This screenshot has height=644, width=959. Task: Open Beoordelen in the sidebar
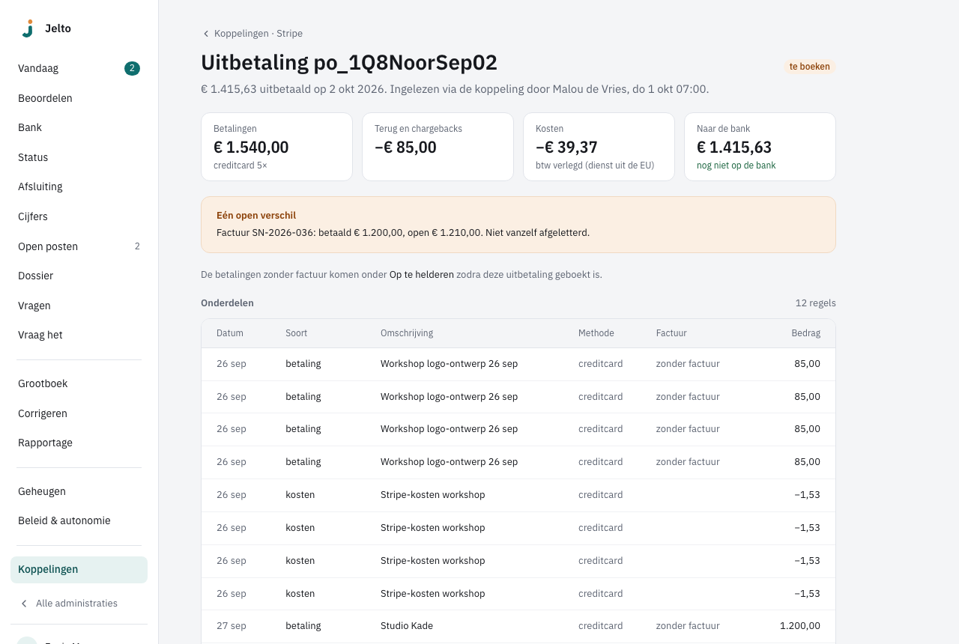point(79,98)
